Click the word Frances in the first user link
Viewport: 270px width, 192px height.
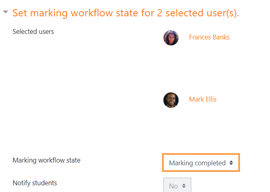(200, 37)
